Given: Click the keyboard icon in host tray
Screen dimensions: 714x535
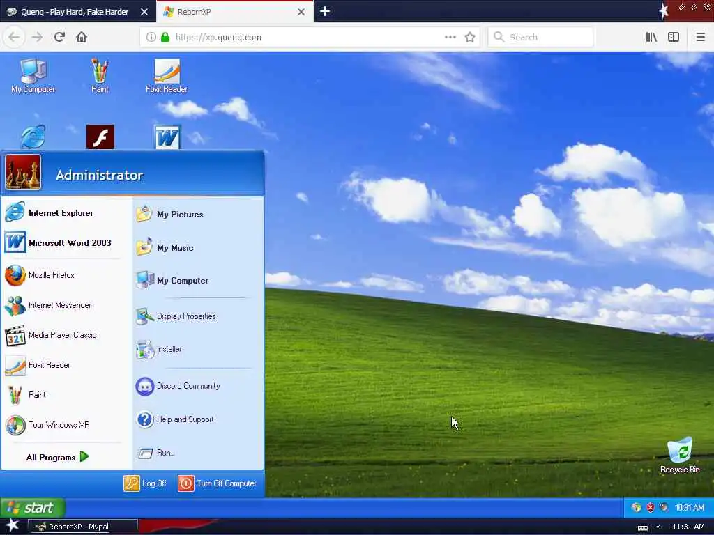Looking at the screenshot, I should [642, 528].
